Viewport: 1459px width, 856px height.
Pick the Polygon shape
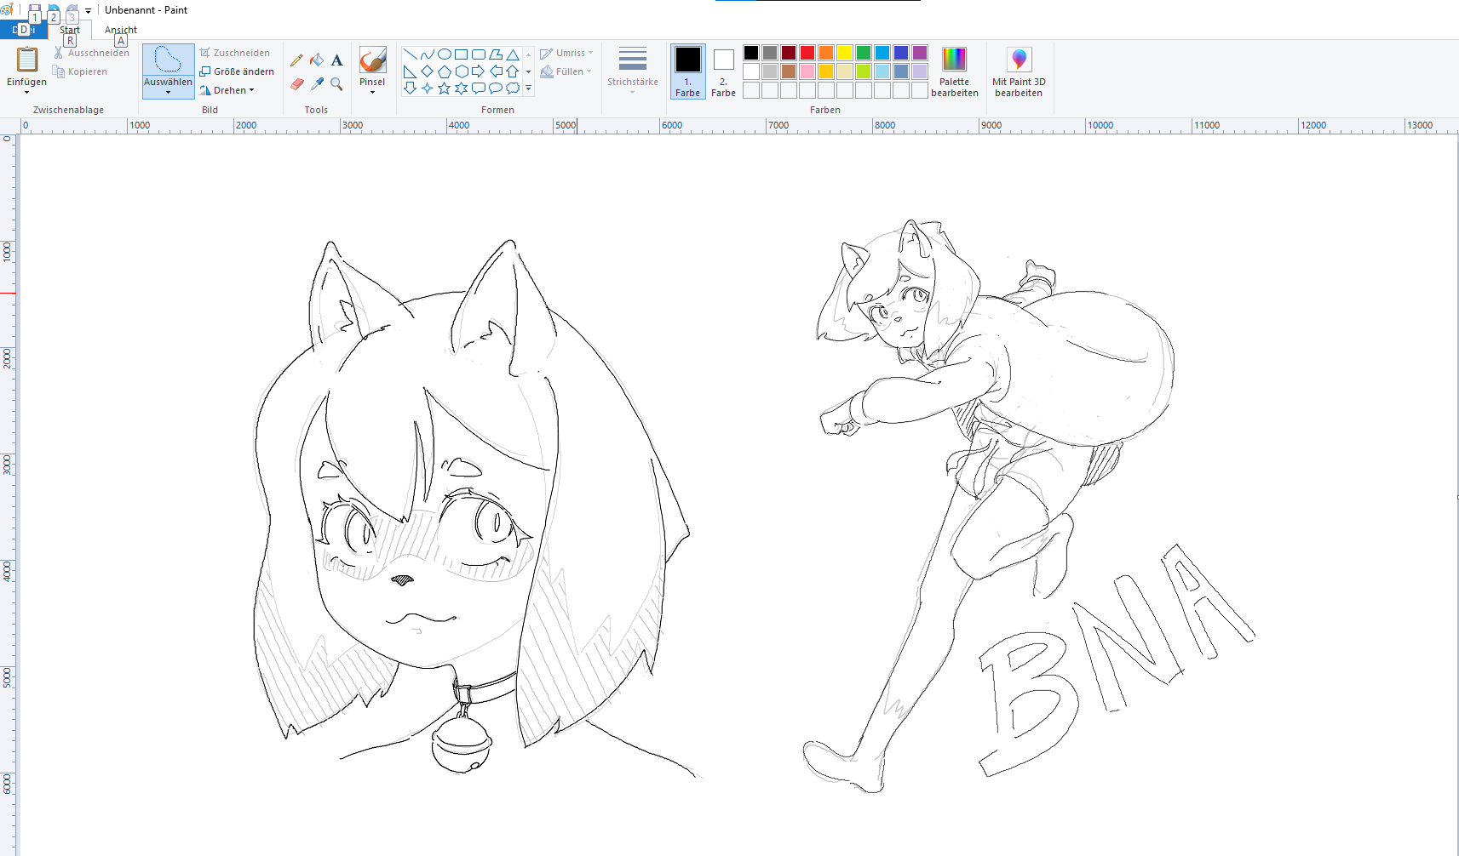pyautogui.click(x=495, y=54)
